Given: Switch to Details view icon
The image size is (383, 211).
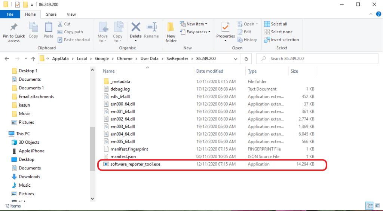Looking at the screenshot, I should click(370, 206).
